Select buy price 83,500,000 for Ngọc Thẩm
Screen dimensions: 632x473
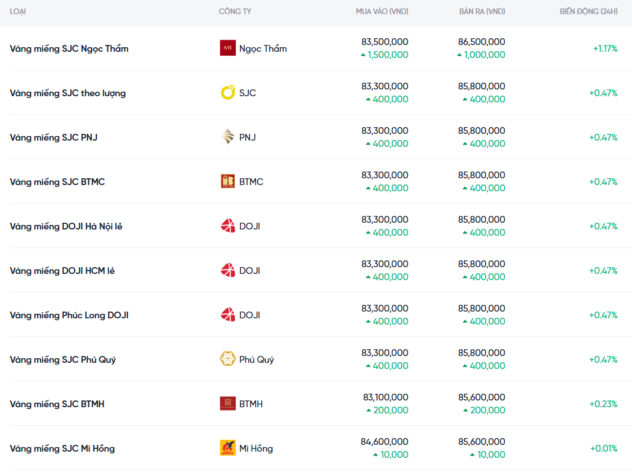(384, 42)
